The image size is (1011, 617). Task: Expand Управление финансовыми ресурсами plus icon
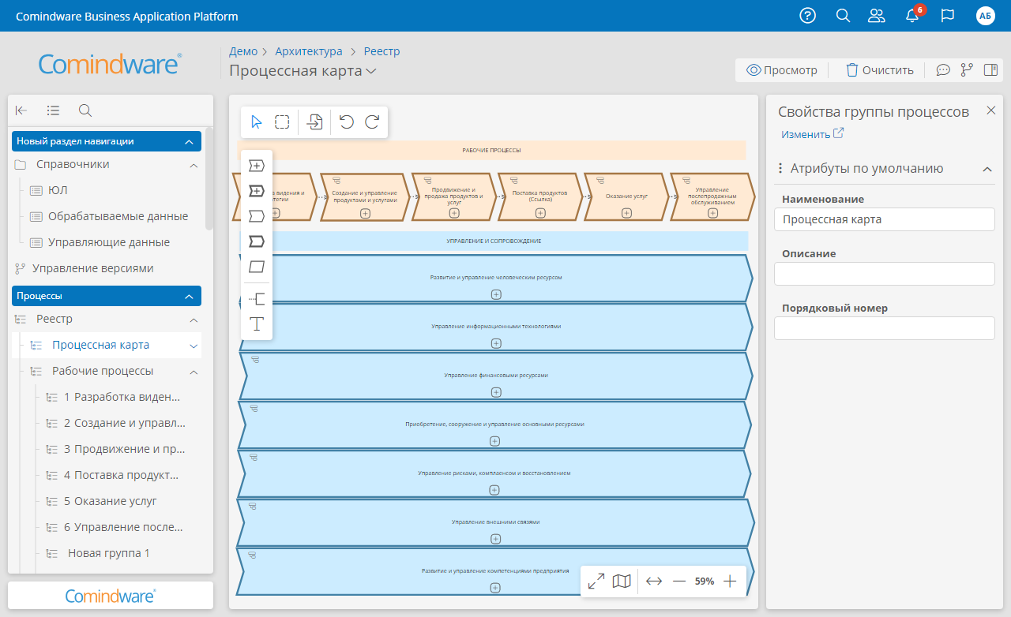[x=495, y=392]
